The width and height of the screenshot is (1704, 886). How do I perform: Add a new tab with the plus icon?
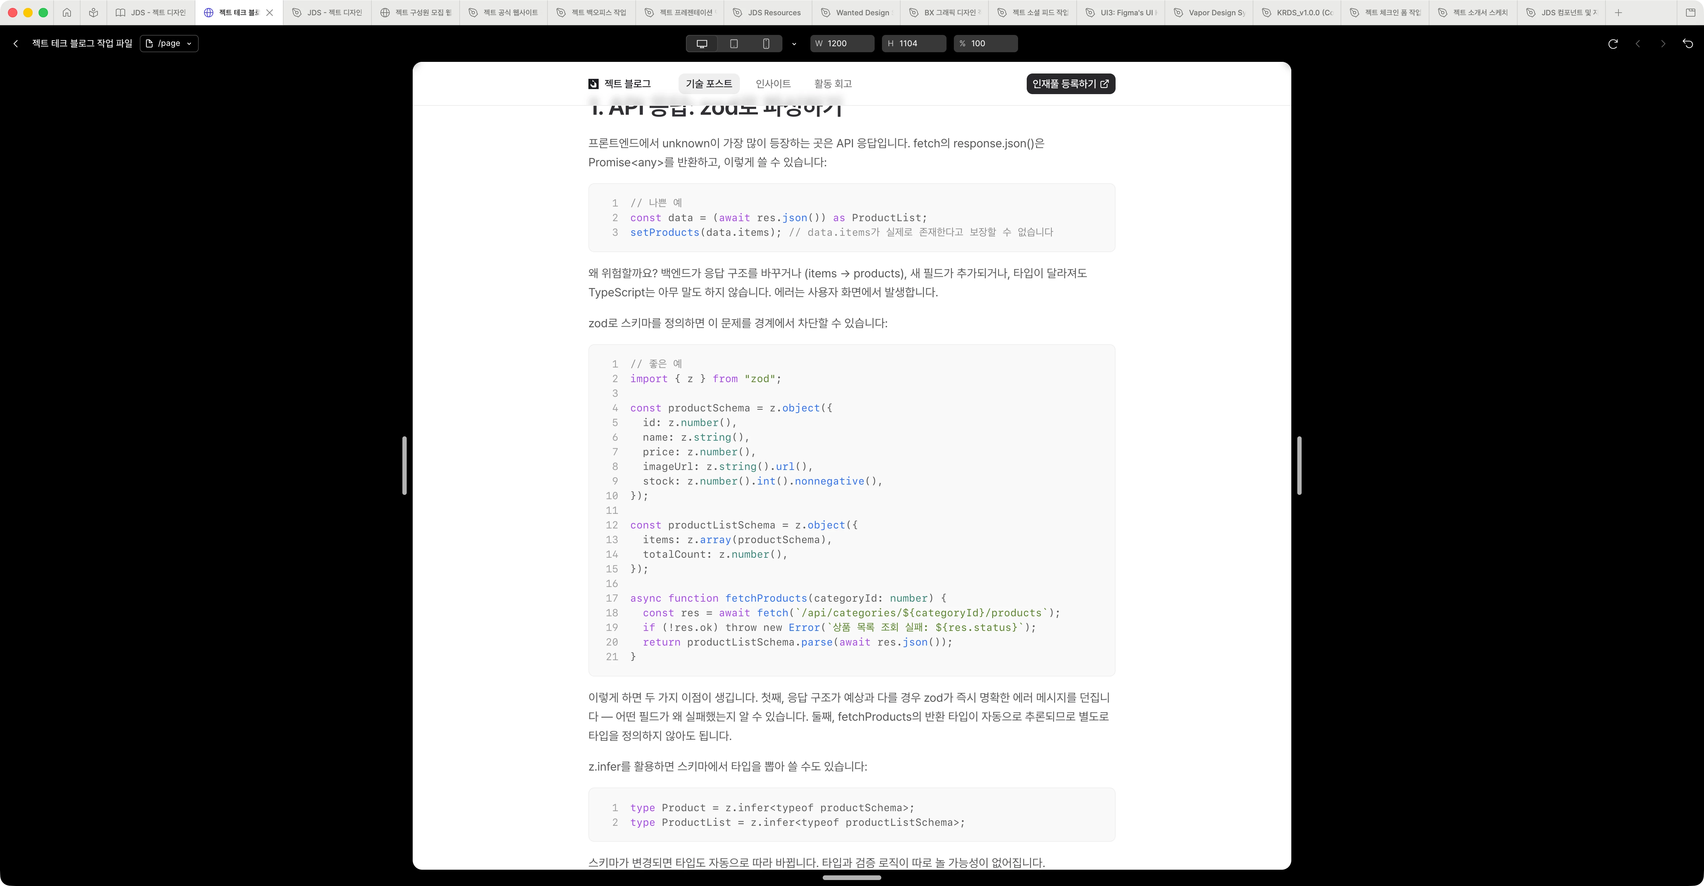tap(1619, 13)
